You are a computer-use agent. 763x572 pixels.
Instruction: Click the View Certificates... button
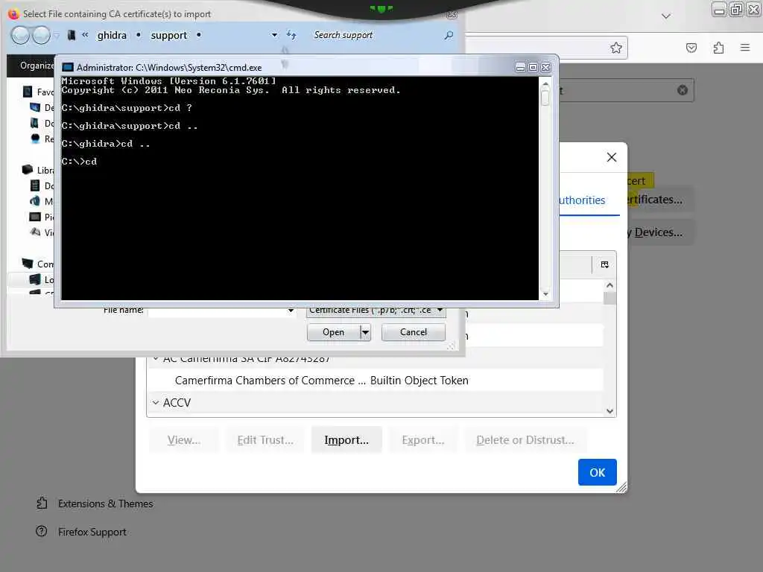click(x=660, y=200)
